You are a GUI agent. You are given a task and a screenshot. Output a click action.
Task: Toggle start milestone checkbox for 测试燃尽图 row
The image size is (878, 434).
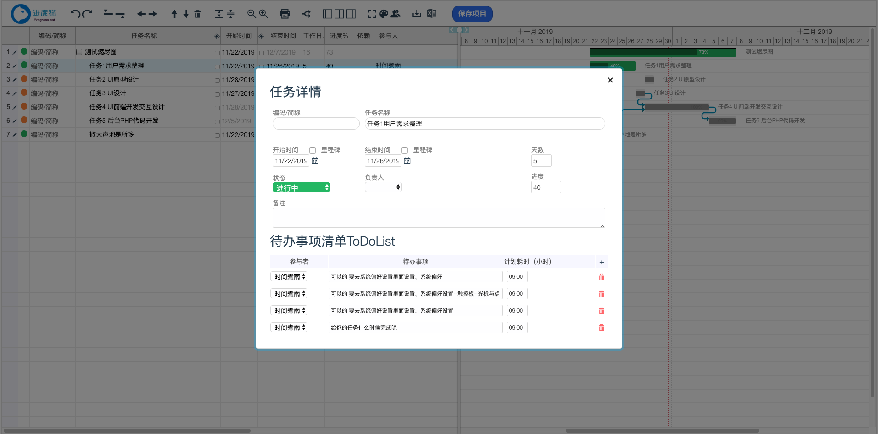(217, 53)
